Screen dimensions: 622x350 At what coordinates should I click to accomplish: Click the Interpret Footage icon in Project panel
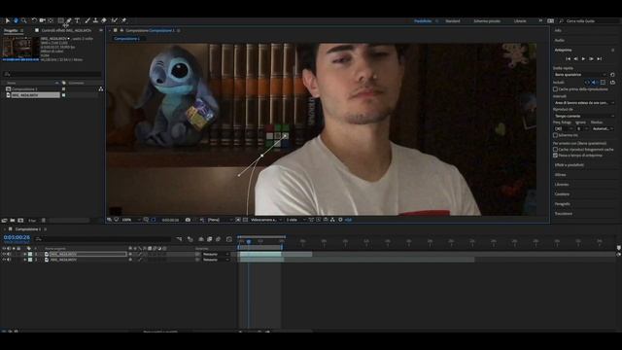tap(4, 221)
